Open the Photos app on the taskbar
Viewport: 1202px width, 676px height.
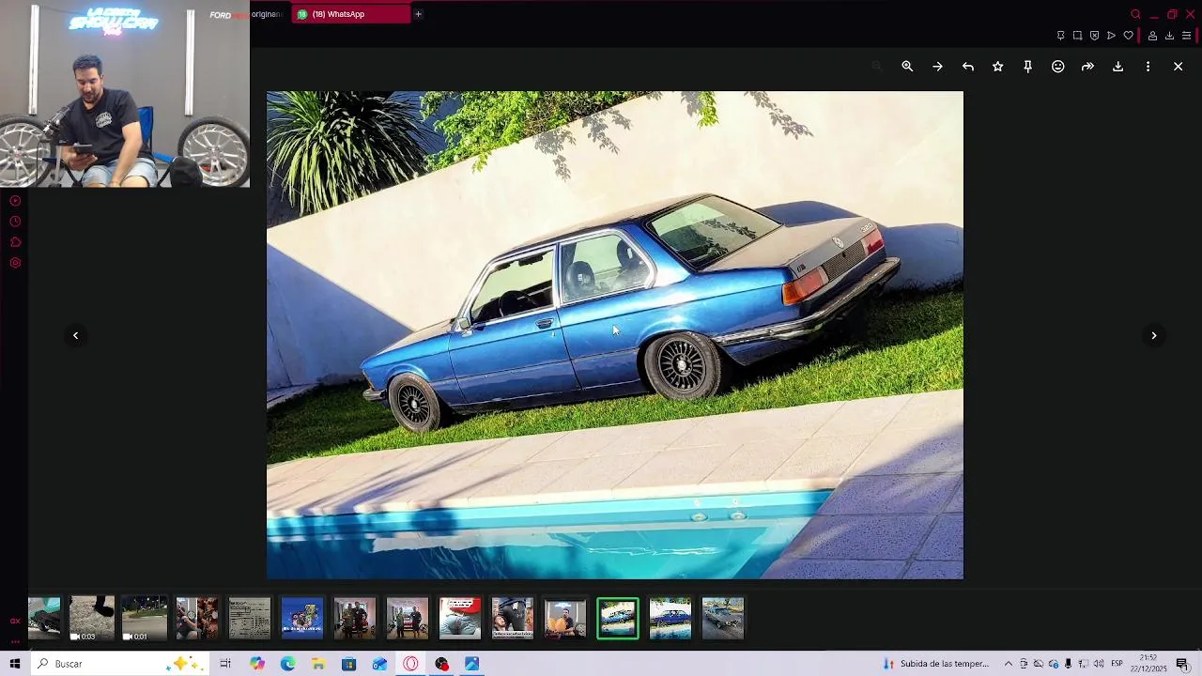point(471,664)
